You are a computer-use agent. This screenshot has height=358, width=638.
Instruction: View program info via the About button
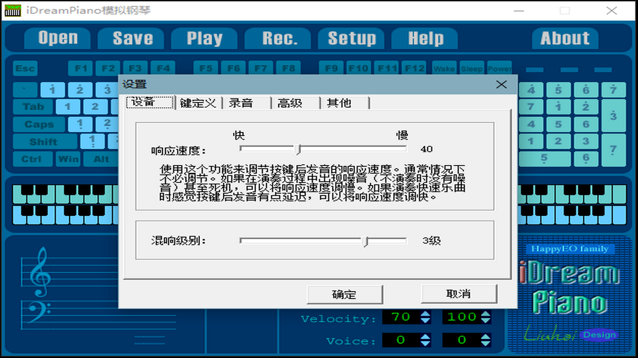[565, 38]
